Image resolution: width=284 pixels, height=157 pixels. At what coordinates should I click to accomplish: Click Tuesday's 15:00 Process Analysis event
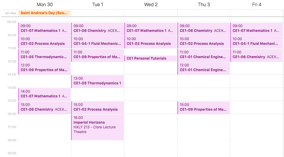97,107
